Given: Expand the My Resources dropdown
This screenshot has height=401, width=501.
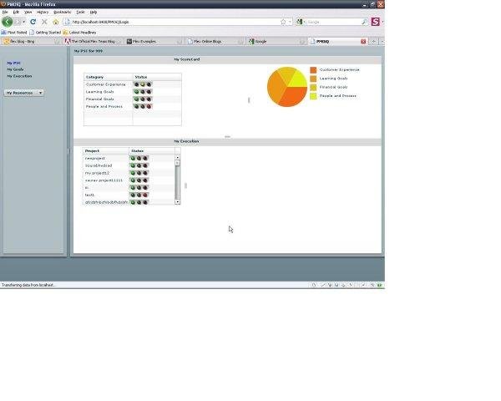Looking at the screenshot, I should pos(24,93).
